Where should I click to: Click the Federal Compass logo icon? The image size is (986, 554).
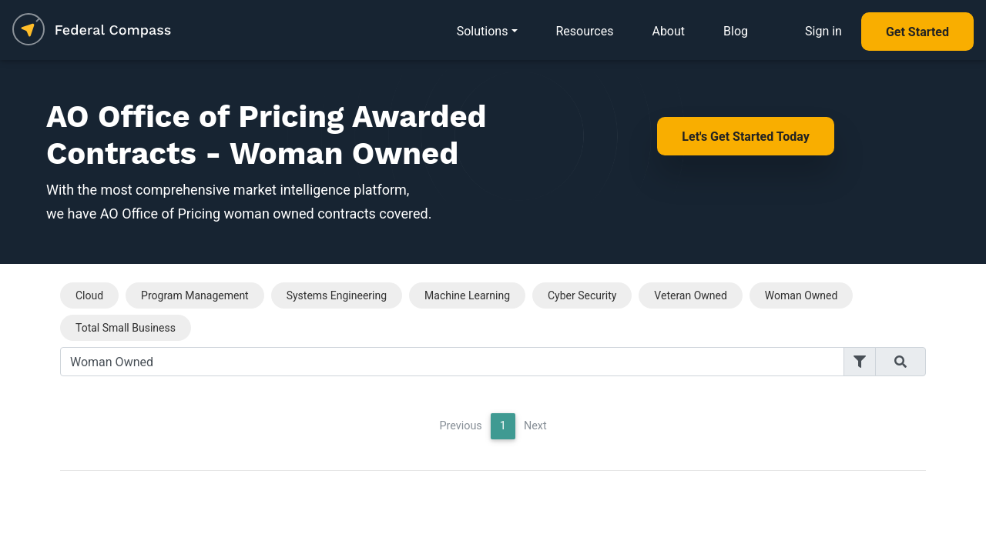pos(29,30)
